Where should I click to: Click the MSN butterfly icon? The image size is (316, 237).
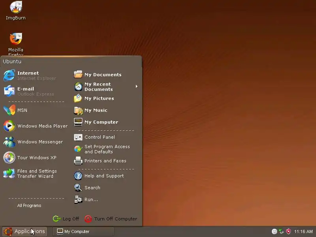(9, 110)
